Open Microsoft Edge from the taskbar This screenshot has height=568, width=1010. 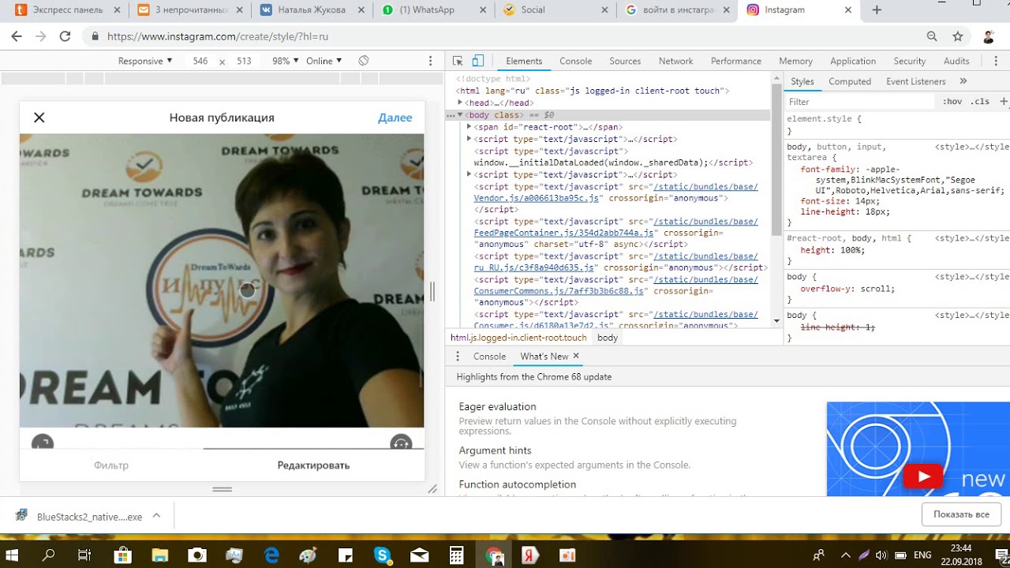(272, 555)
